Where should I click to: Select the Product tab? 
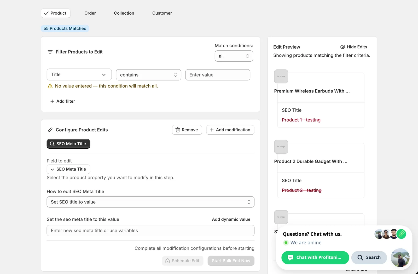56,13
